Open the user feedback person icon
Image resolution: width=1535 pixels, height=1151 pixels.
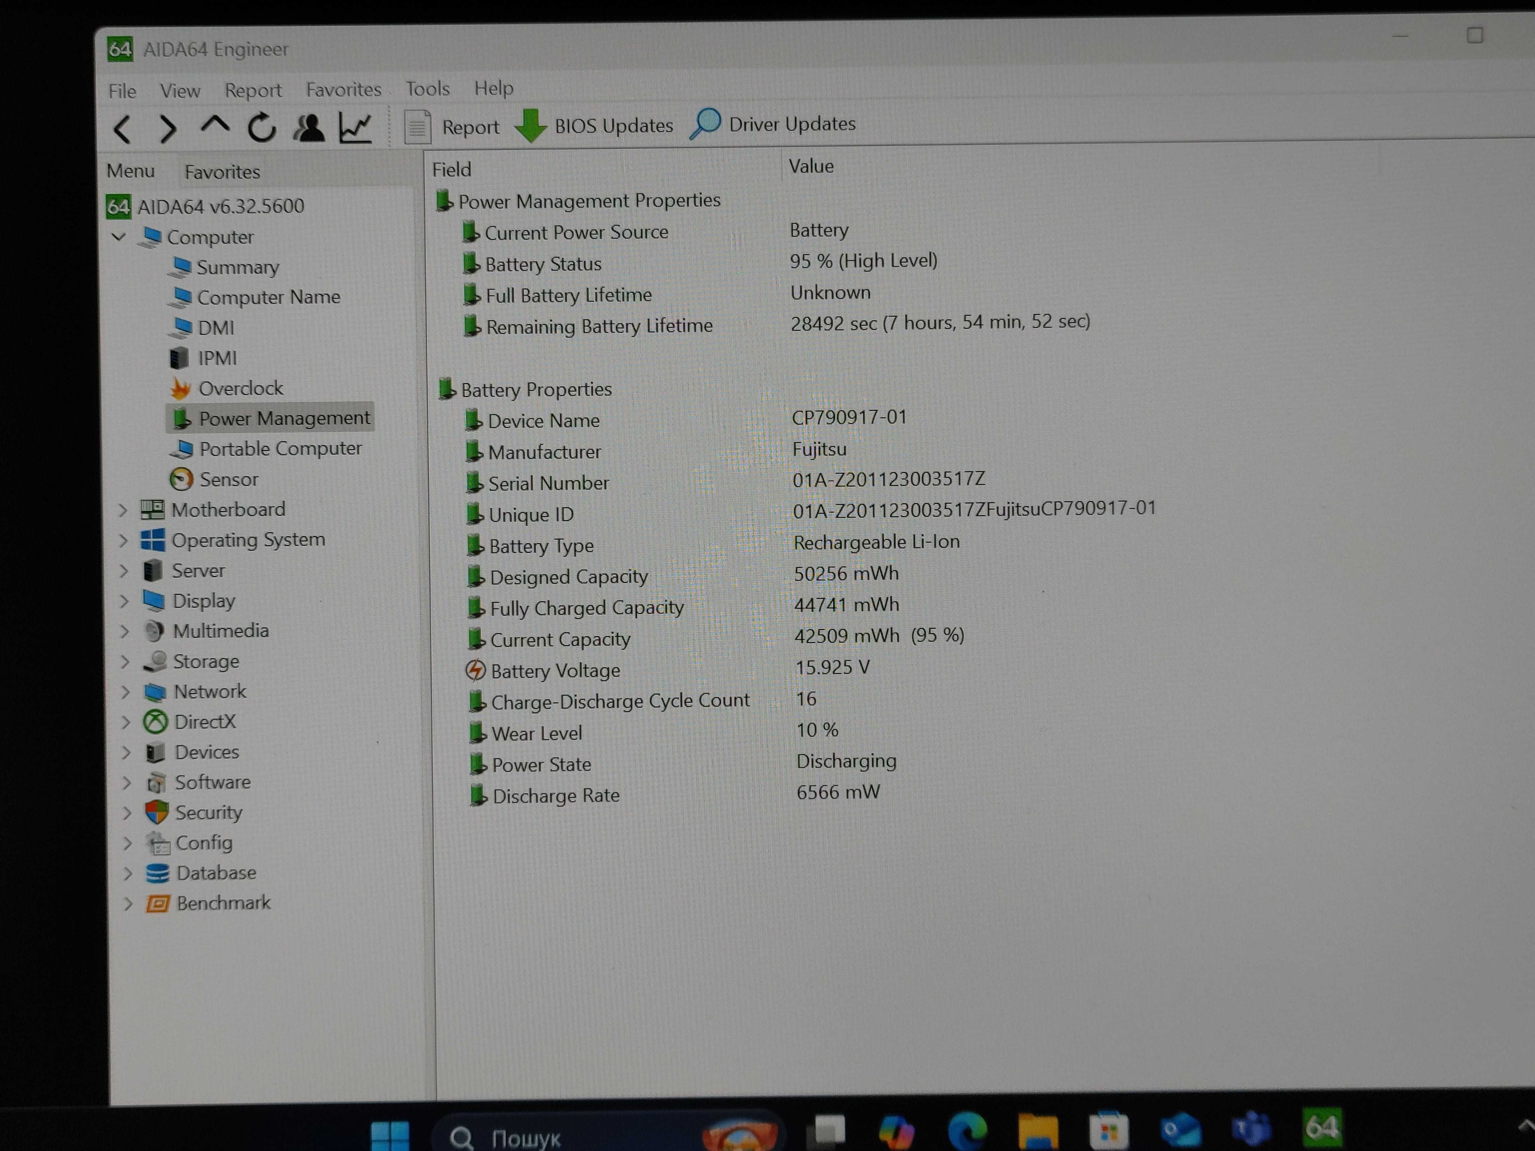[309, 128]
